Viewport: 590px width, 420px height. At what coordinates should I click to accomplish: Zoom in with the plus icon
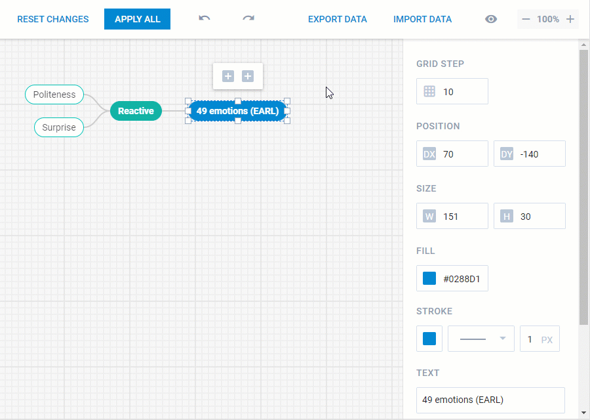[x=570, y=19]
